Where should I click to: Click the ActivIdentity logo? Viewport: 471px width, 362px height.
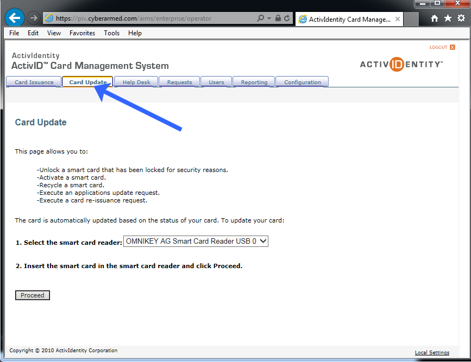point(401,64)
